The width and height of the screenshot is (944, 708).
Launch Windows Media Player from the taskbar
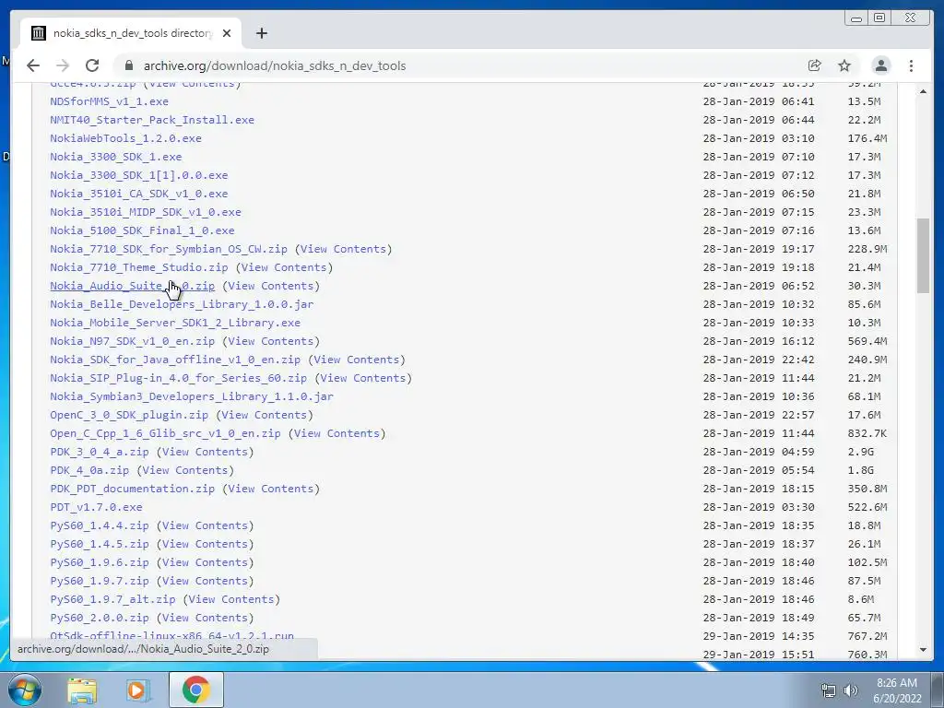(137, 690)
